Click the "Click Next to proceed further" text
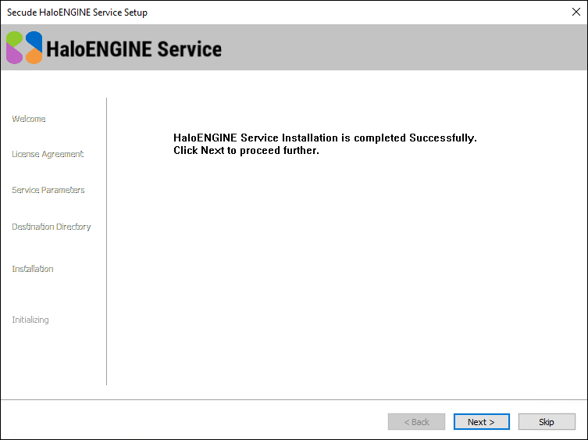The image size is (588, 440). (x=246, y=150)
